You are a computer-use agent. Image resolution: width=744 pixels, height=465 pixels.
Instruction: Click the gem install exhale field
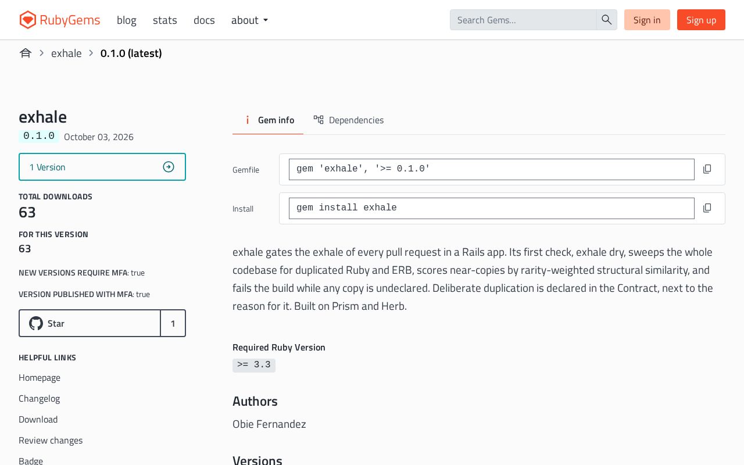pos(492,208)
